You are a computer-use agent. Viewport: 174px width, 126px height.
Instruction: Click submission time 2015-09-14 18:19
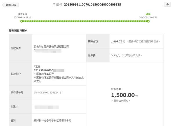(x=22, y=17)
